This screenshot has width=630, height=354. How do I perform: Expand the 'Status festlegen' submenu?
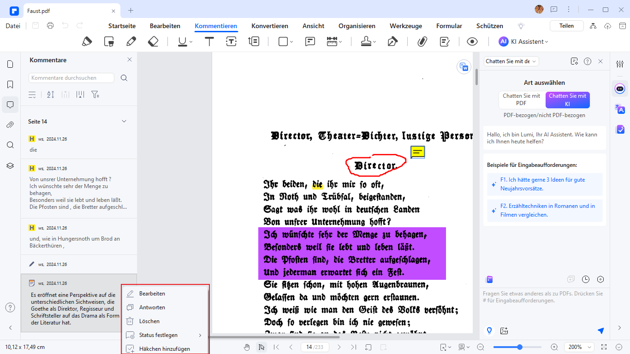click(165, 335)
